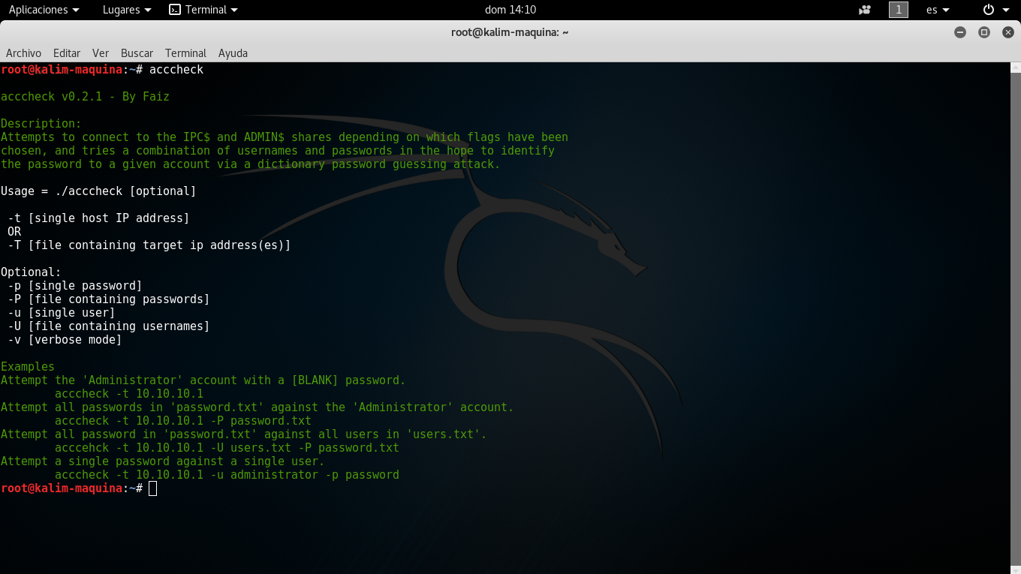Open the Buscar menu
This screenshot has width=1021, height=574.
pyautogui.click(x=137, y=53)
